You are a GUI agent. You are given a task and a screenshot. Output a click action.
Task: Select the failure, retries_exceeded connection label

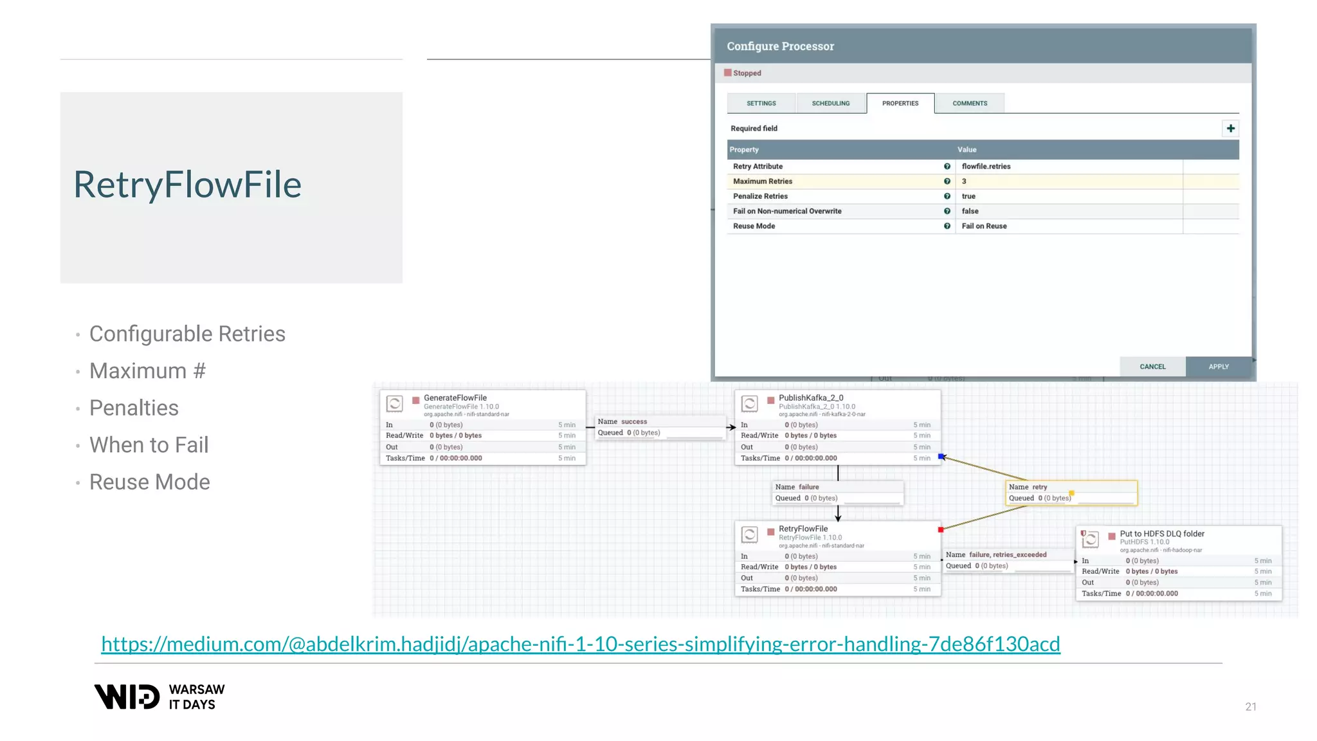pos(1008,560)
